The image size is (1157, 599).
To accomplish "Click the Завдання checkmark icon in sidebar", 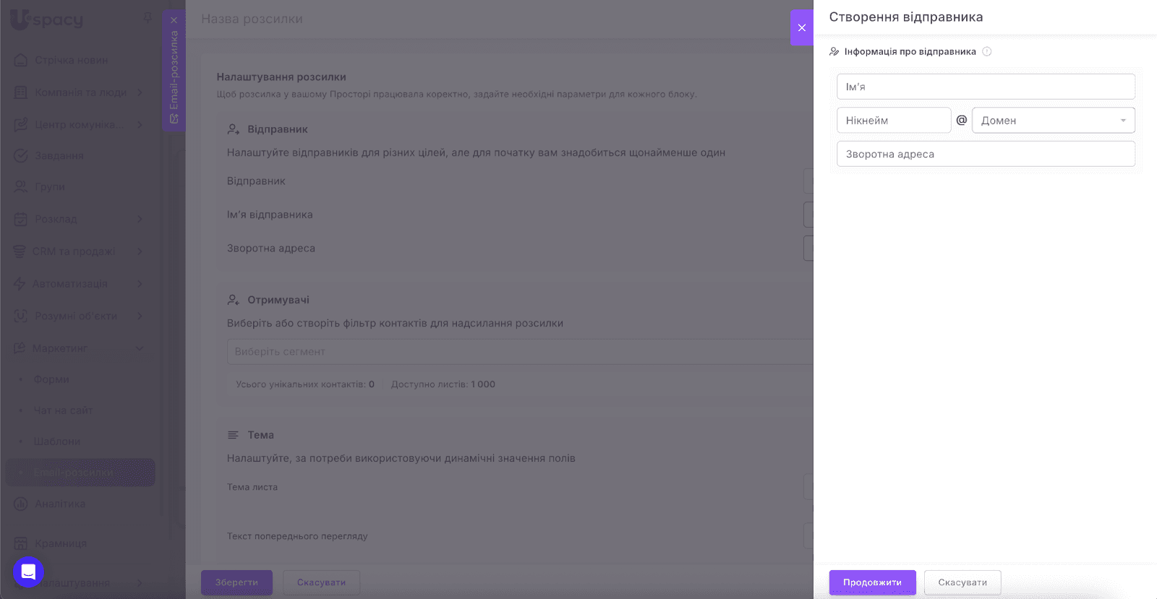I will [21, 155].
